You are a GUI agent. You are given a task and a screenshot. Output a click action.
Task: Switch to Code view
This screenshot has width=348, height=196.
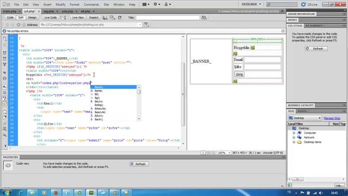pos(10,17)
